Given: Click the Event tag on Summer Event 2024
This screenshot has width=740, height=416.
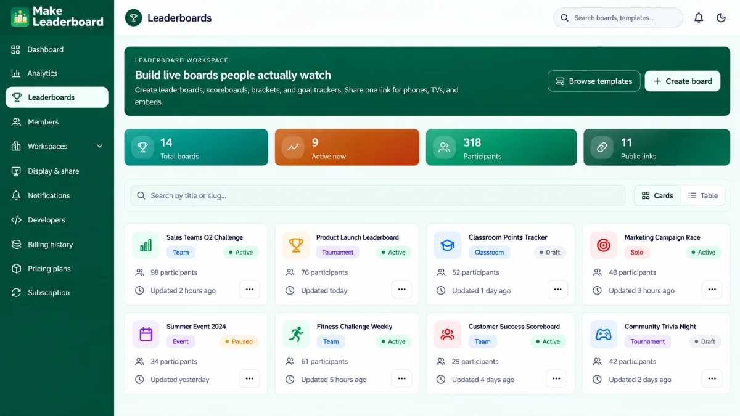Looking at the screenshot, I should pyautogui.click(x=181, y=341).
